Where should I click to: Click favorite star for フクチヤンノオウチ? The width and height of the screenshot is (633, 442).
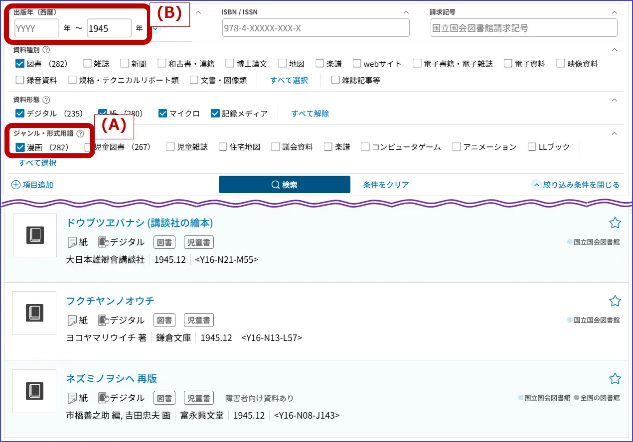615,301
